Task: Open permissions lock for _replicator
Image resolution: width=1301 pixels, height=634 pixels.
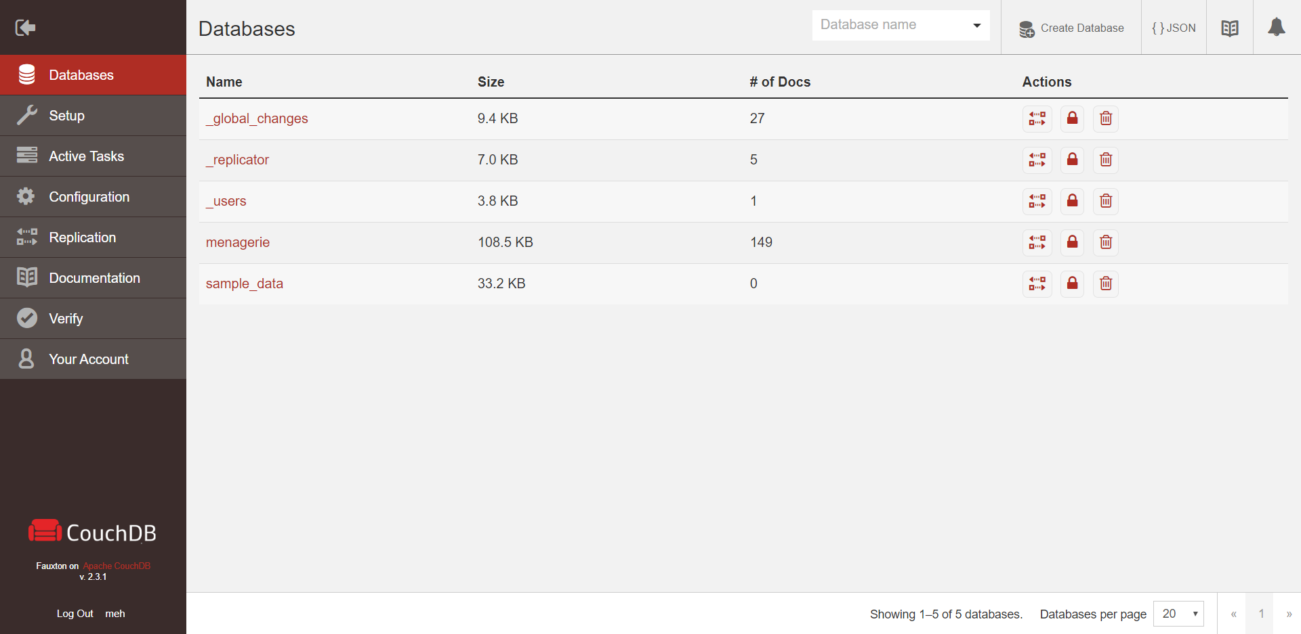Action: click(x=1072, y=160)
